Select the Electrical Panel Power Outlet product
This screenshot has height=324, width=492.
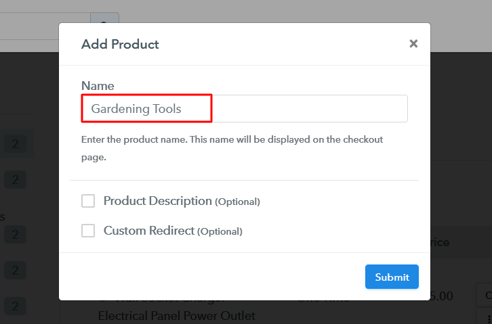(176, 315)
